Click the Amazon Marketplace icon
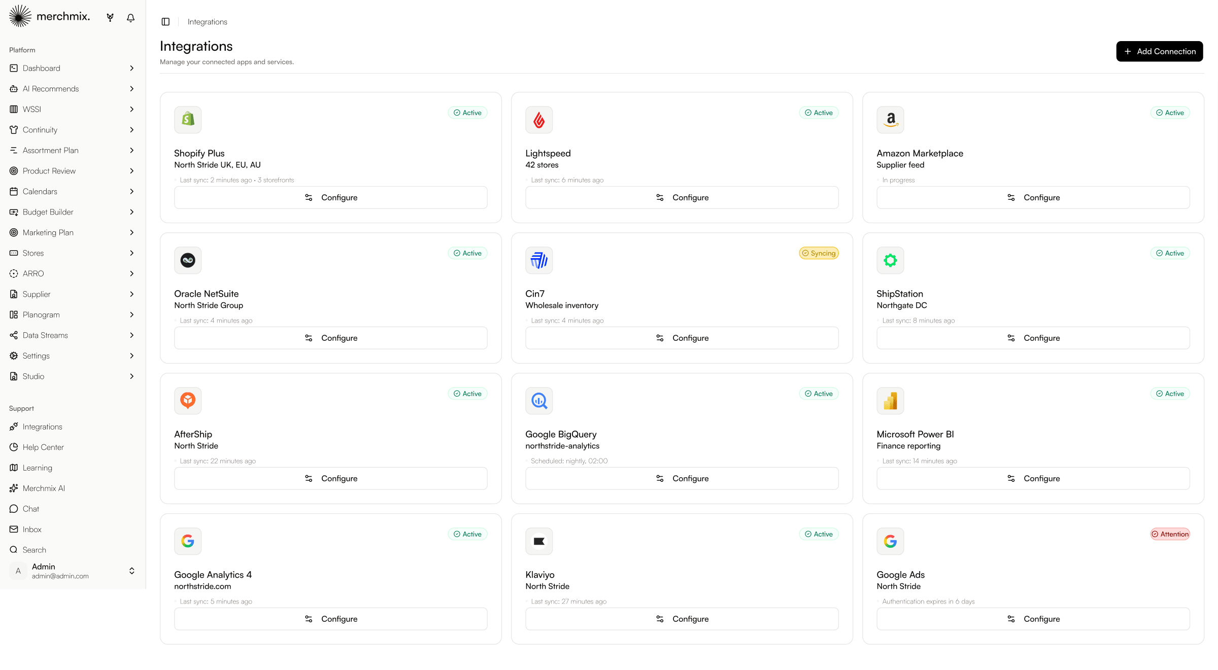 point(890,120)
